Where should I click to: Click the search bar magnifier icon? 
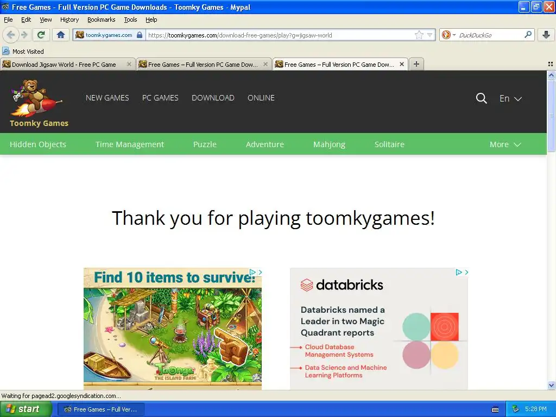528,34
